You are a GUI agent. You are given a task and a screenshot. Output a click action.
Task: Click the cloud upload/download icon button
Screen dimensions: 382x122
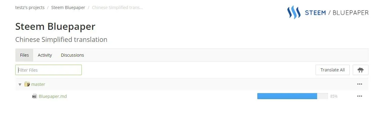pos(360,70)
